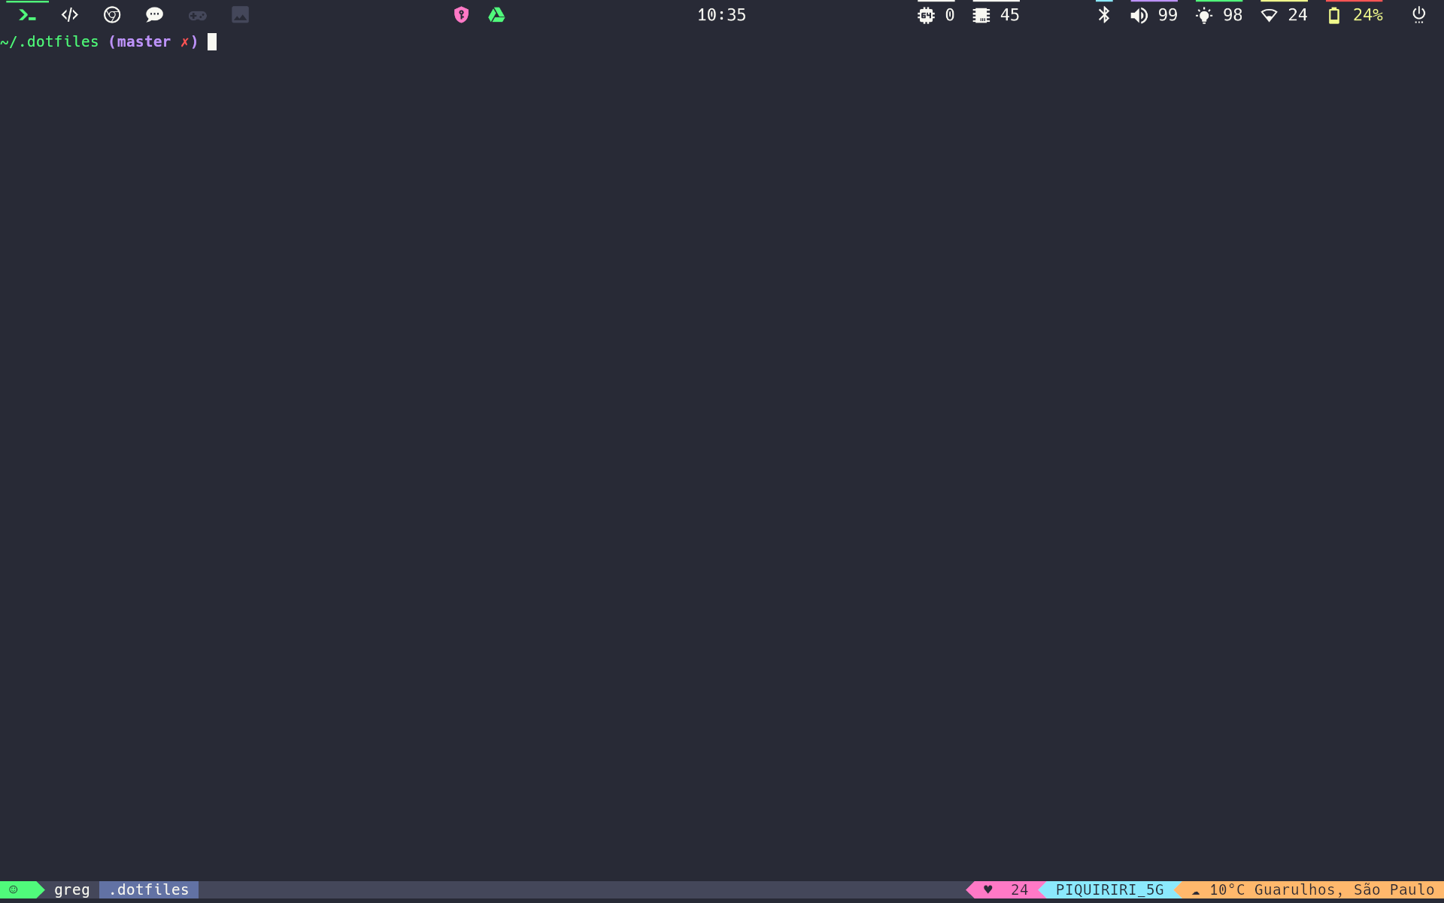Viewport: 1444px width, 903px height.
Task: Switch to the image workspace icon
Action: tap(240, 15)
